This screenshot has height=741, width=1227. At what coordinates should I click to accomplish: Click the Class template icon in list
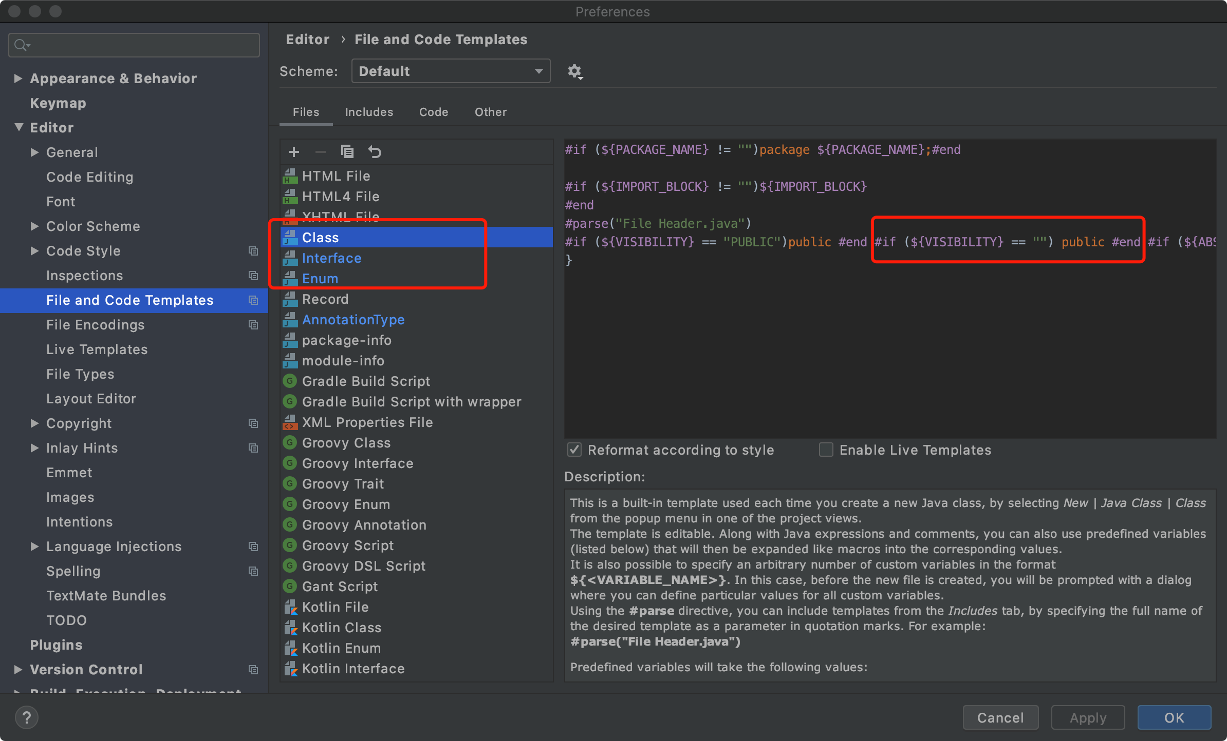[x=290, y=237]
